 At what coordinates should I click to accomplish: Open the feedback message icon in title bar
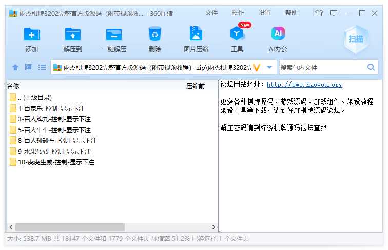click(x=334, y=13)
